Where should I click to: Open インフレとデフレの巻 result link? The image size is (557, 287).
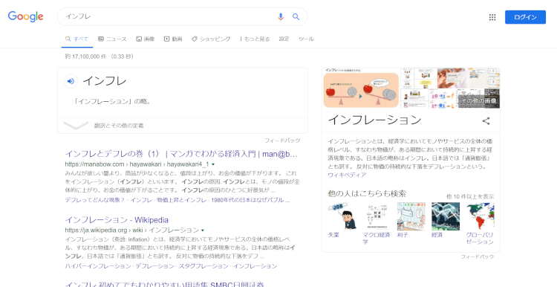pos(181,154)
